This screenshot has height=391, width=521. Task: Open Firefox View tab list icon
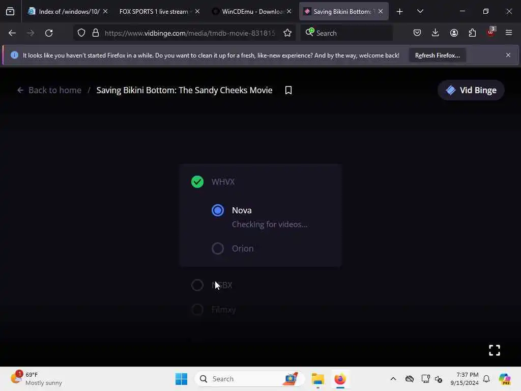coord(10,12)
